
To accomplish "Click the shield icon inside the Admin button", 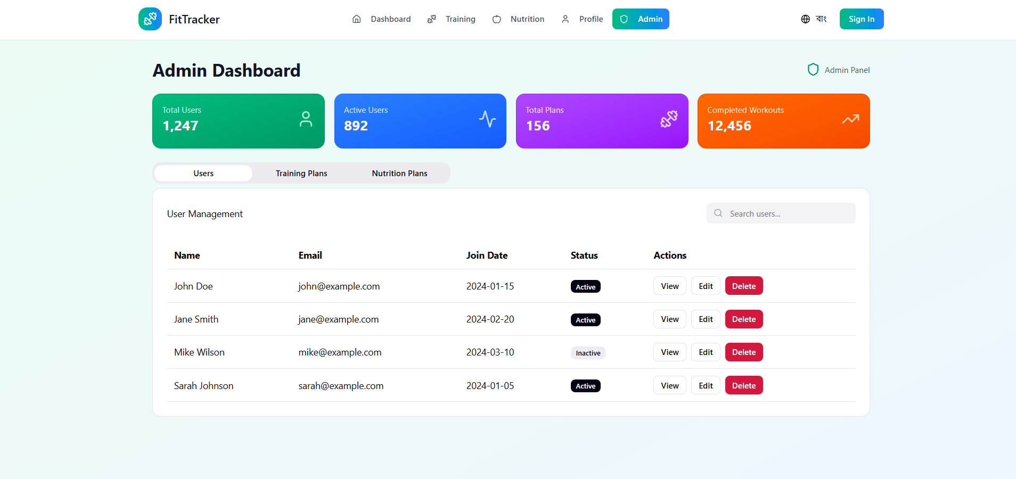I will click(x=624, y=19).
